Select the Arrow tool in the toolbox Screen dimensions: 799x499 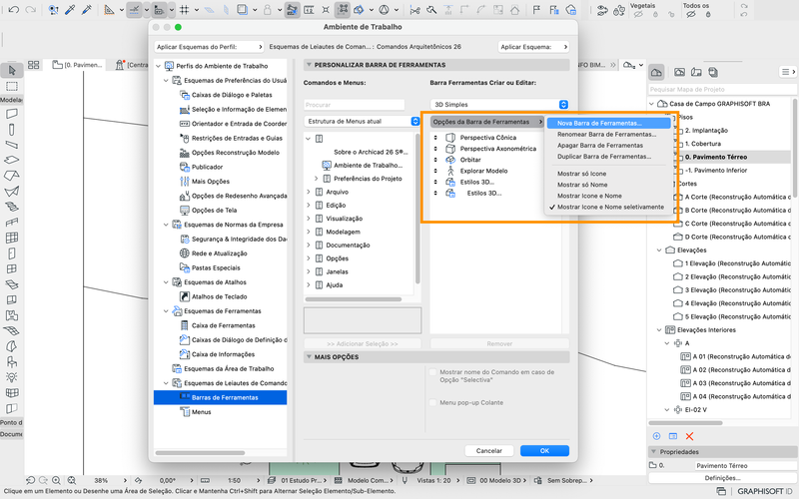point(12,70)
